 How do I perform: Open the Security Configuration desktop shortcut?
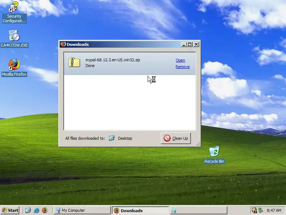(x=14, y=12)
